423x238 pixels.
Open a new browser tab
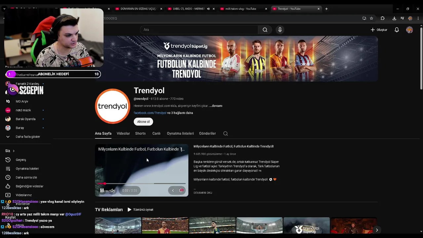coord(327,9)
